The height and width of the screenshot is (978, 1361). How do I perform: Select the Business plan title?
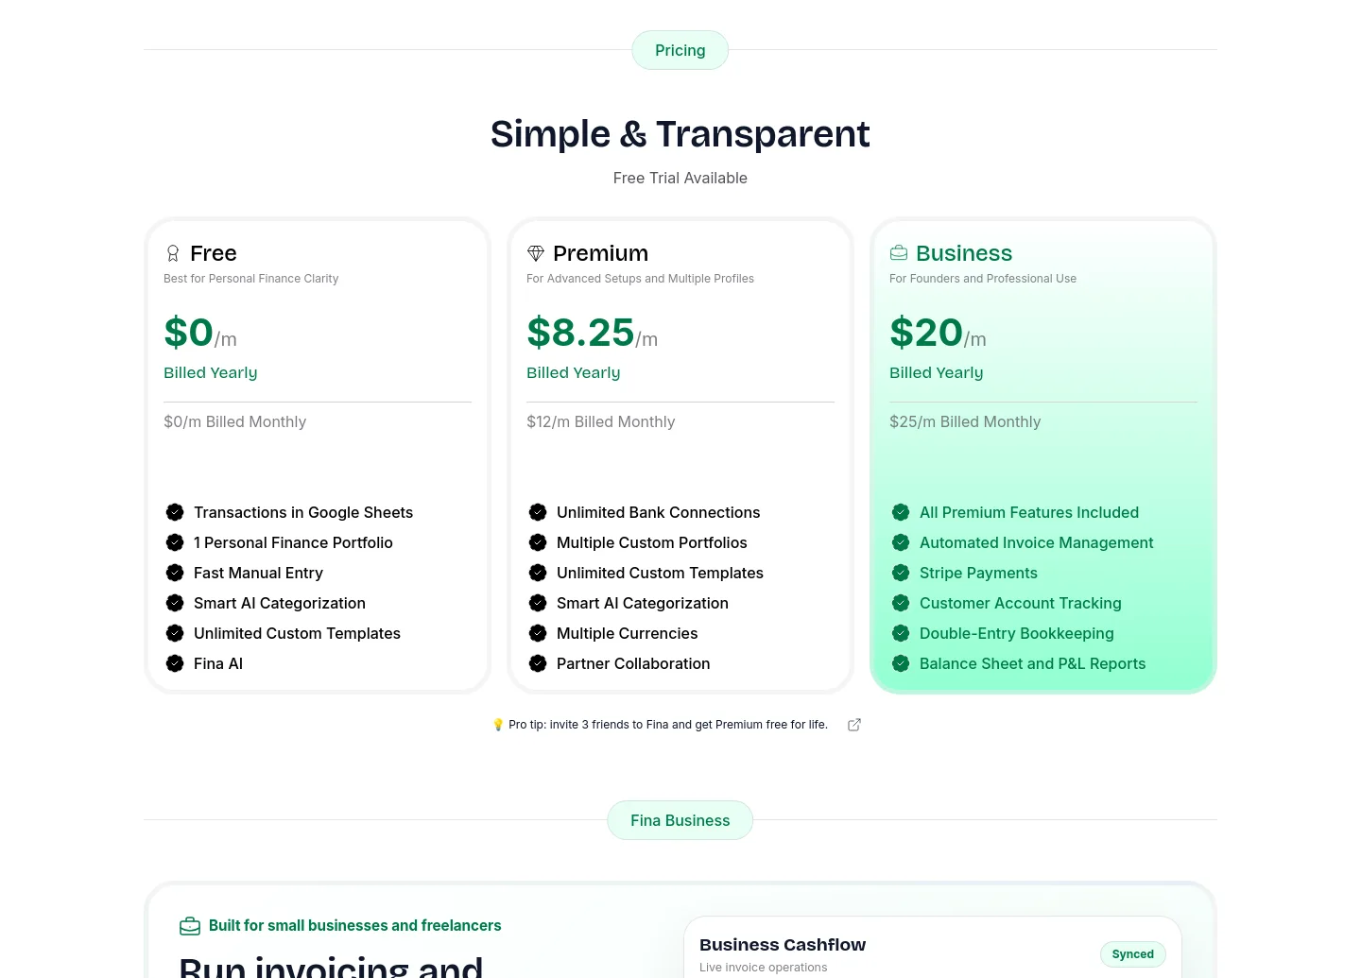click(x=964, y=253)
